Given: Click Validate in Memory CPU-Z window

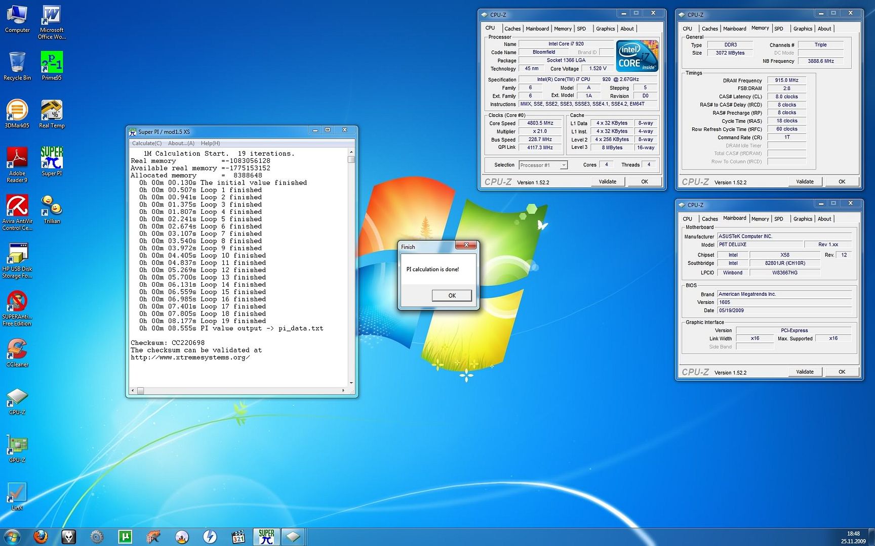Looking at the screenshot, I should tap(805, 182).
